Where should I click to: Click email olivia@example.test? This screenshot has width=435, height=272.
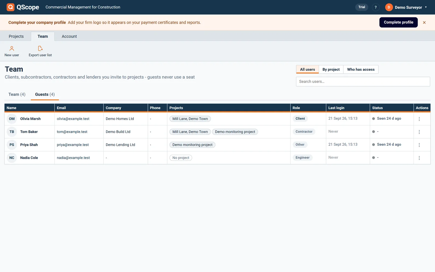pos(73,119)
